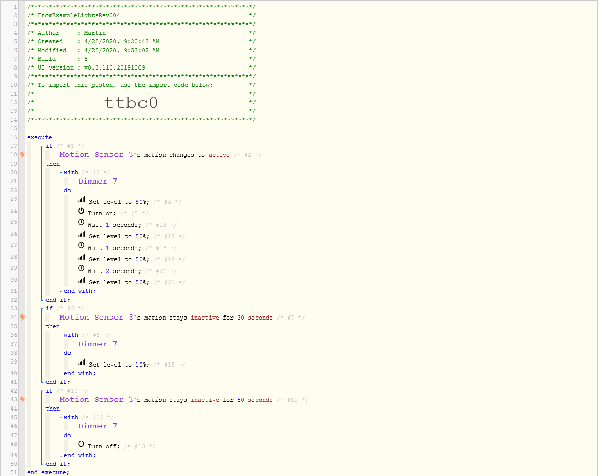This screenshot has height=476, width=602.
Task: Click the '50 seconds' duration value
Action: (x=255, y=400)
